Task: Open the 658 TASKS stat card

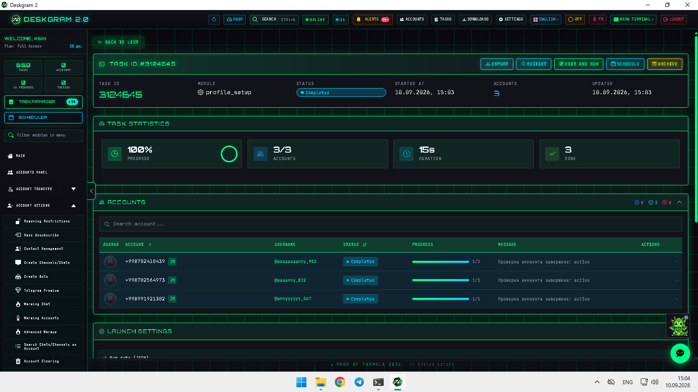Action: (23, 67)
